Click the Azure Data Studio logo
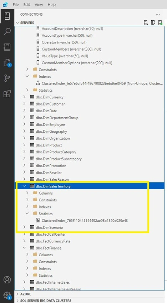 pos(5,4)
